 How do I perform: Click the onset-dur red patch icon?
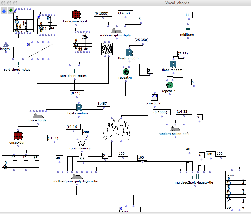(x=18, y=136)
